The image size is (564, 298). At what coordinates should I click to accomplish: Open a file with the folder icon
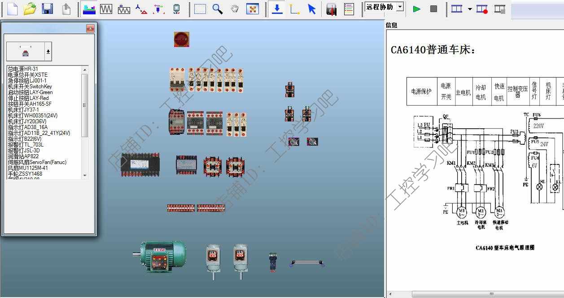30,9
